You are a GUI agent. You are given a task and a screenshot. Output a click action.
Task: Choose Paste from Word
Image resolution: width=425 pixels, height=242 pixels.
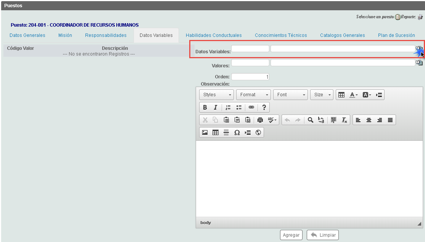pyautogui.click(x=248, y=120)
